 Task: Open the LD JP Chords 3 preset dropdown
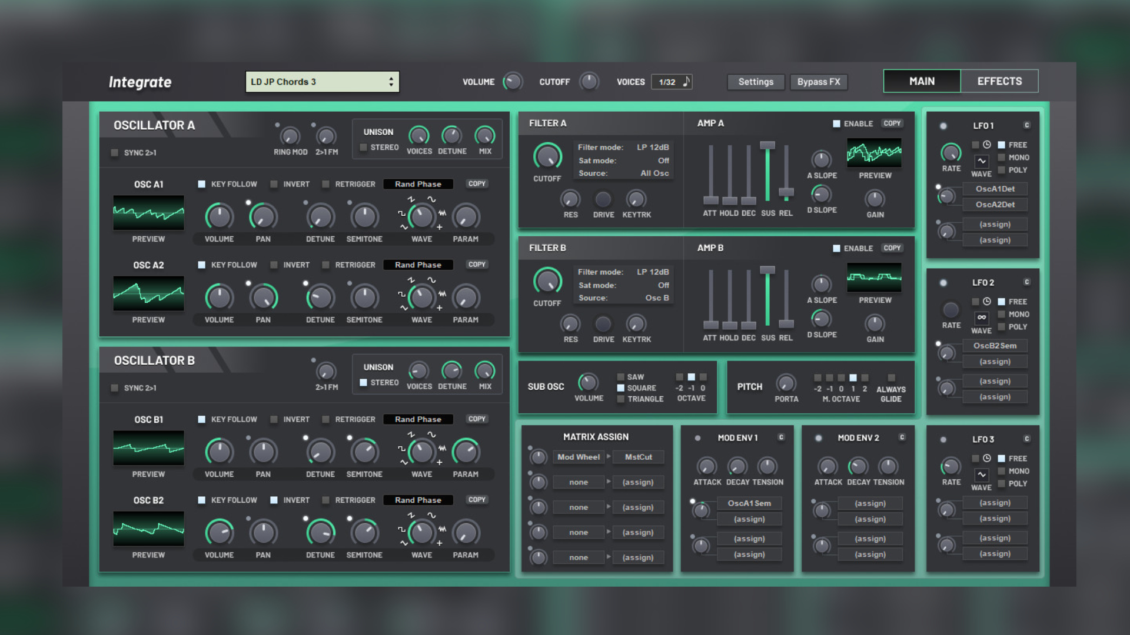(x=322, y=82)
